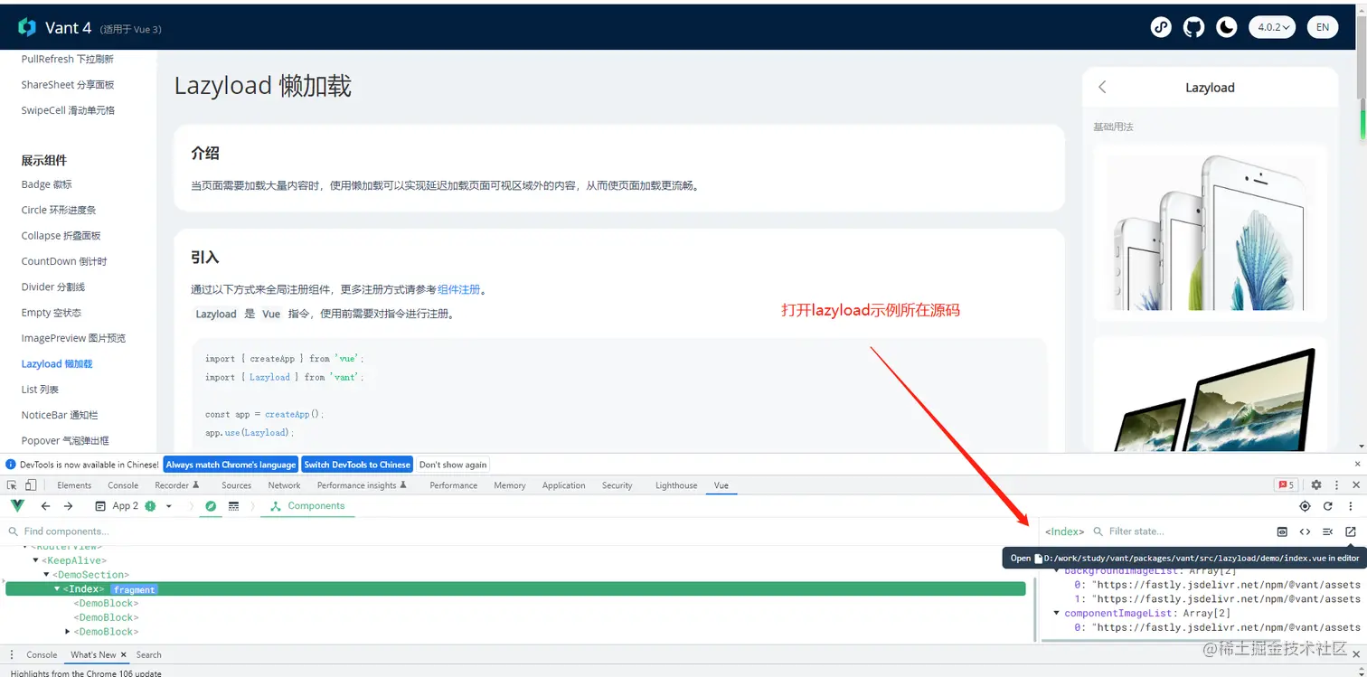The height and width of the screenshot is (677, 1367).
Task: Switch docs language with EN button
Action: pos(1322,27)
